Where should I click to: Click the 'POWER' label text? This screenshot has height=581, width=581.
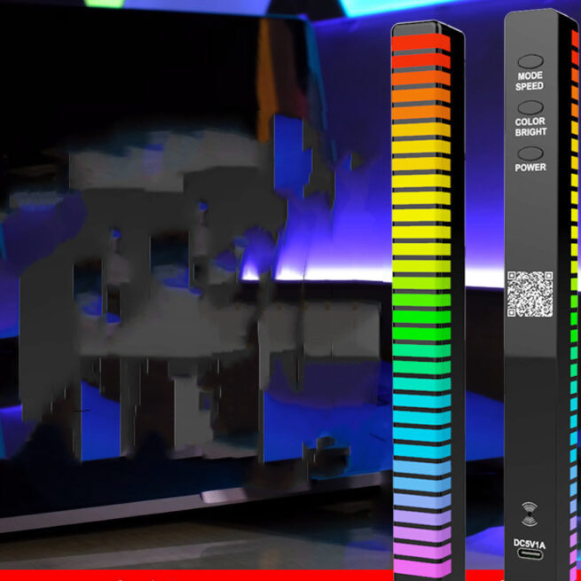pyautogui.click(x=530, y=168)
